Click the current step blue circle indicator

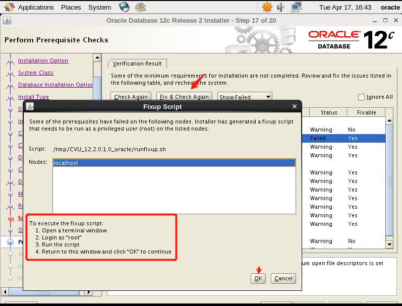(10, 242)
